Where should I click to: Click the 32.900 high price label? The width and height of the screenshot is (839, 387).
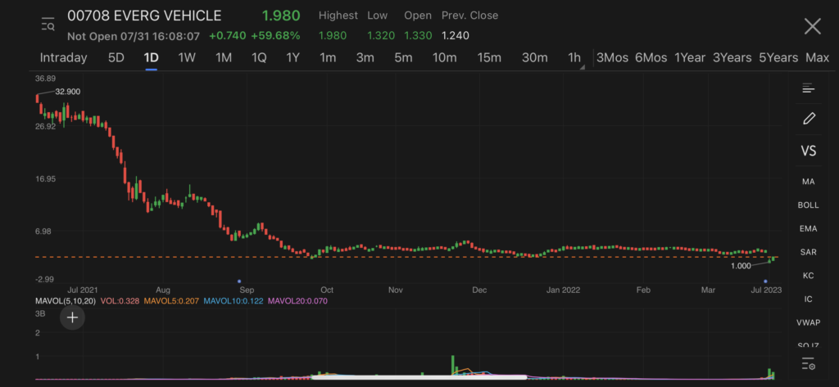67,92
